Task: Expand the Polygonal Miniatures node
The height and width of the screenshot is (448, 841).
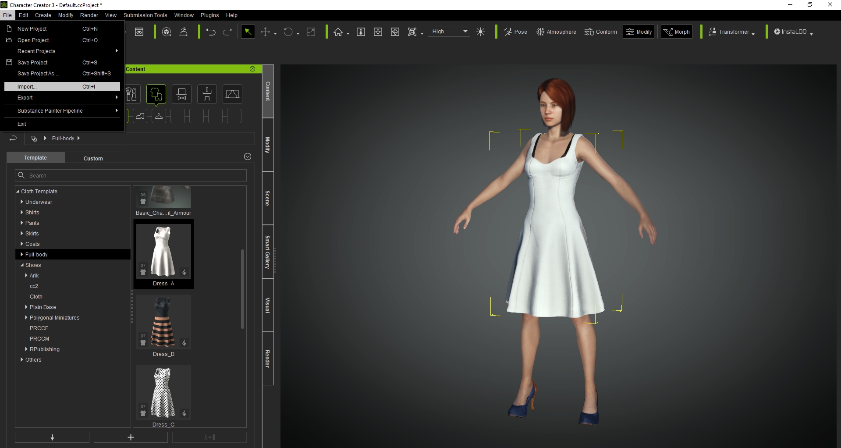Action: [x=26, y=317]
